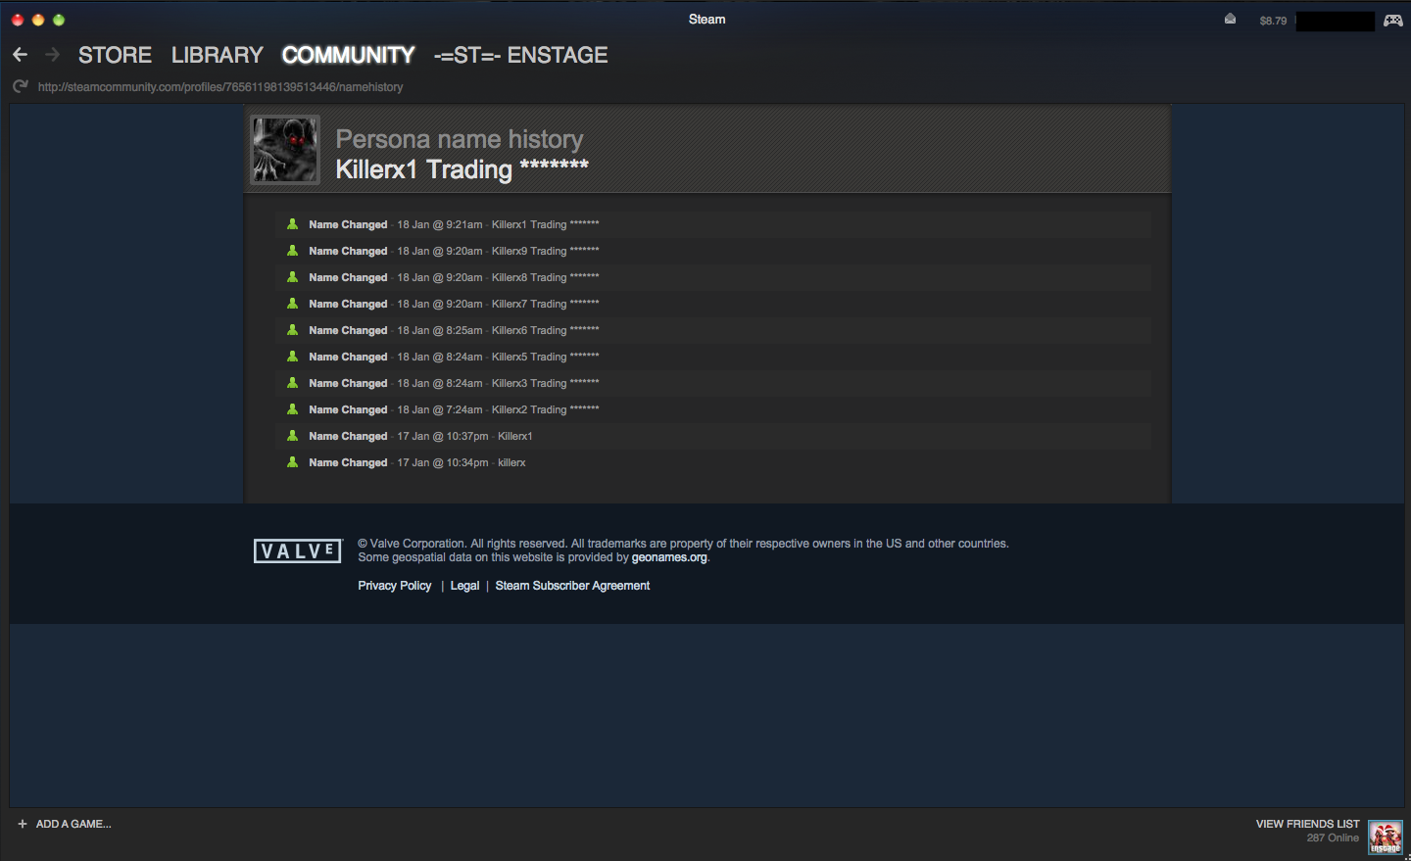Reload the page with the refresh icon
1411x861 pixels.
(20, 86)
